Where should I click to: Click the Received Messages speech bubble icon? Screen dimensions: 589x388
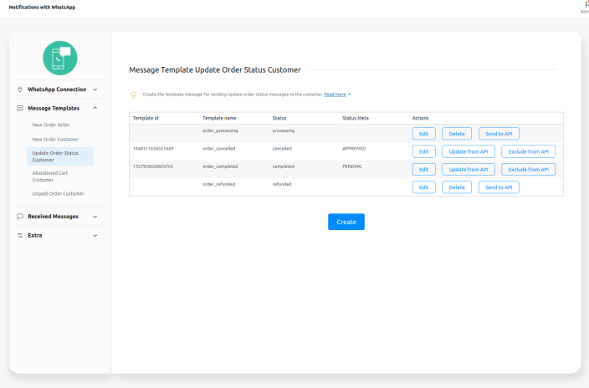20,217
